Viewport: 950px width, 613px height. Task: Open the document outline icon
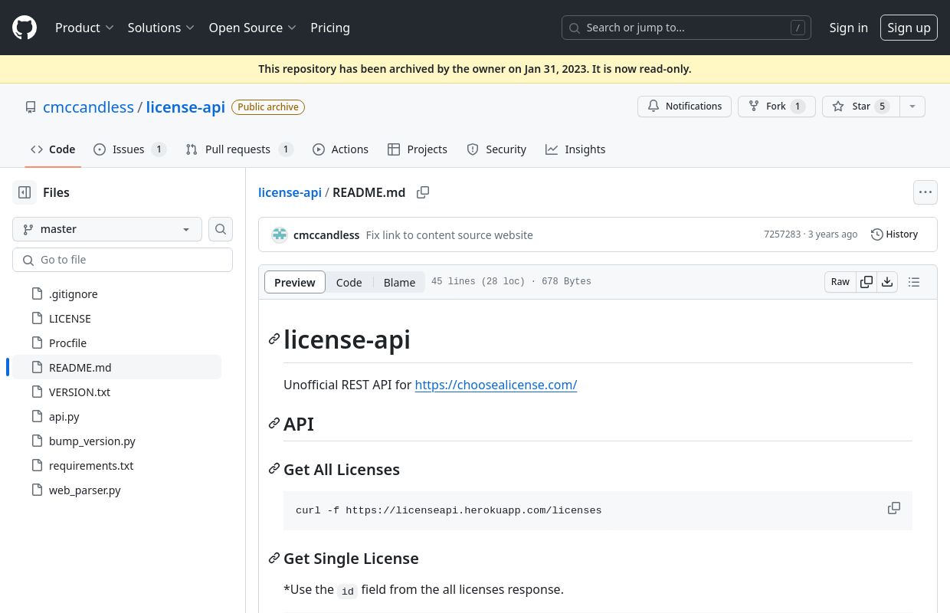[x=913, y=282]
